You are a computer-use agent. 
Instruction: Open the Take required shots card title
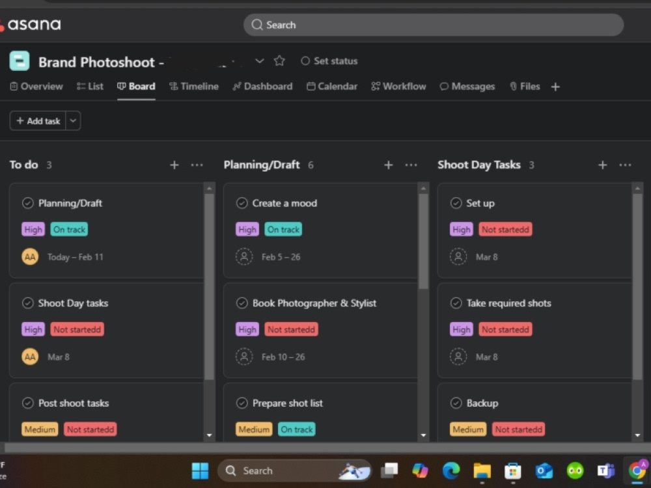(508, 303)
